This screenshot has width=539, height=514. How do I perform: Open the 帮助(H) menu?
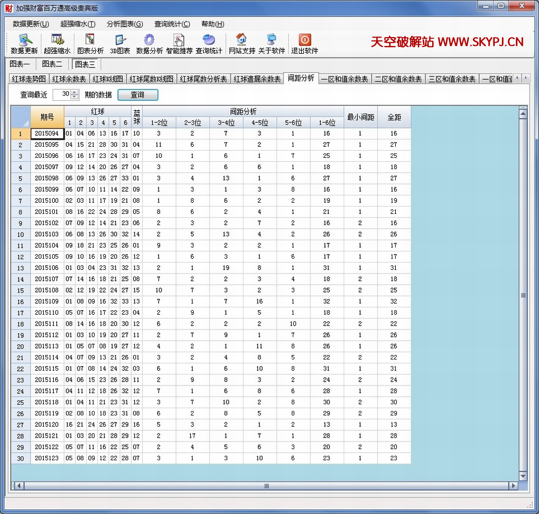coord(213,24)
